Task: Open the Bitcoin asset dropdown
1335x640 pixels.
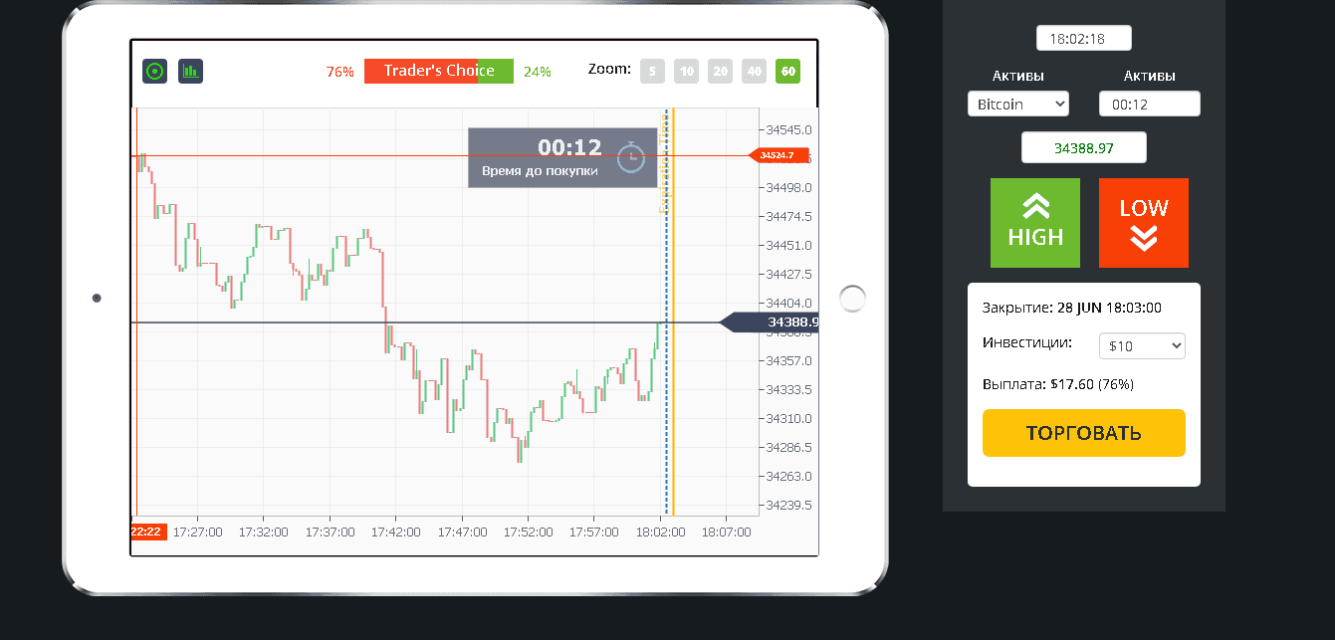Action: 1017,104
